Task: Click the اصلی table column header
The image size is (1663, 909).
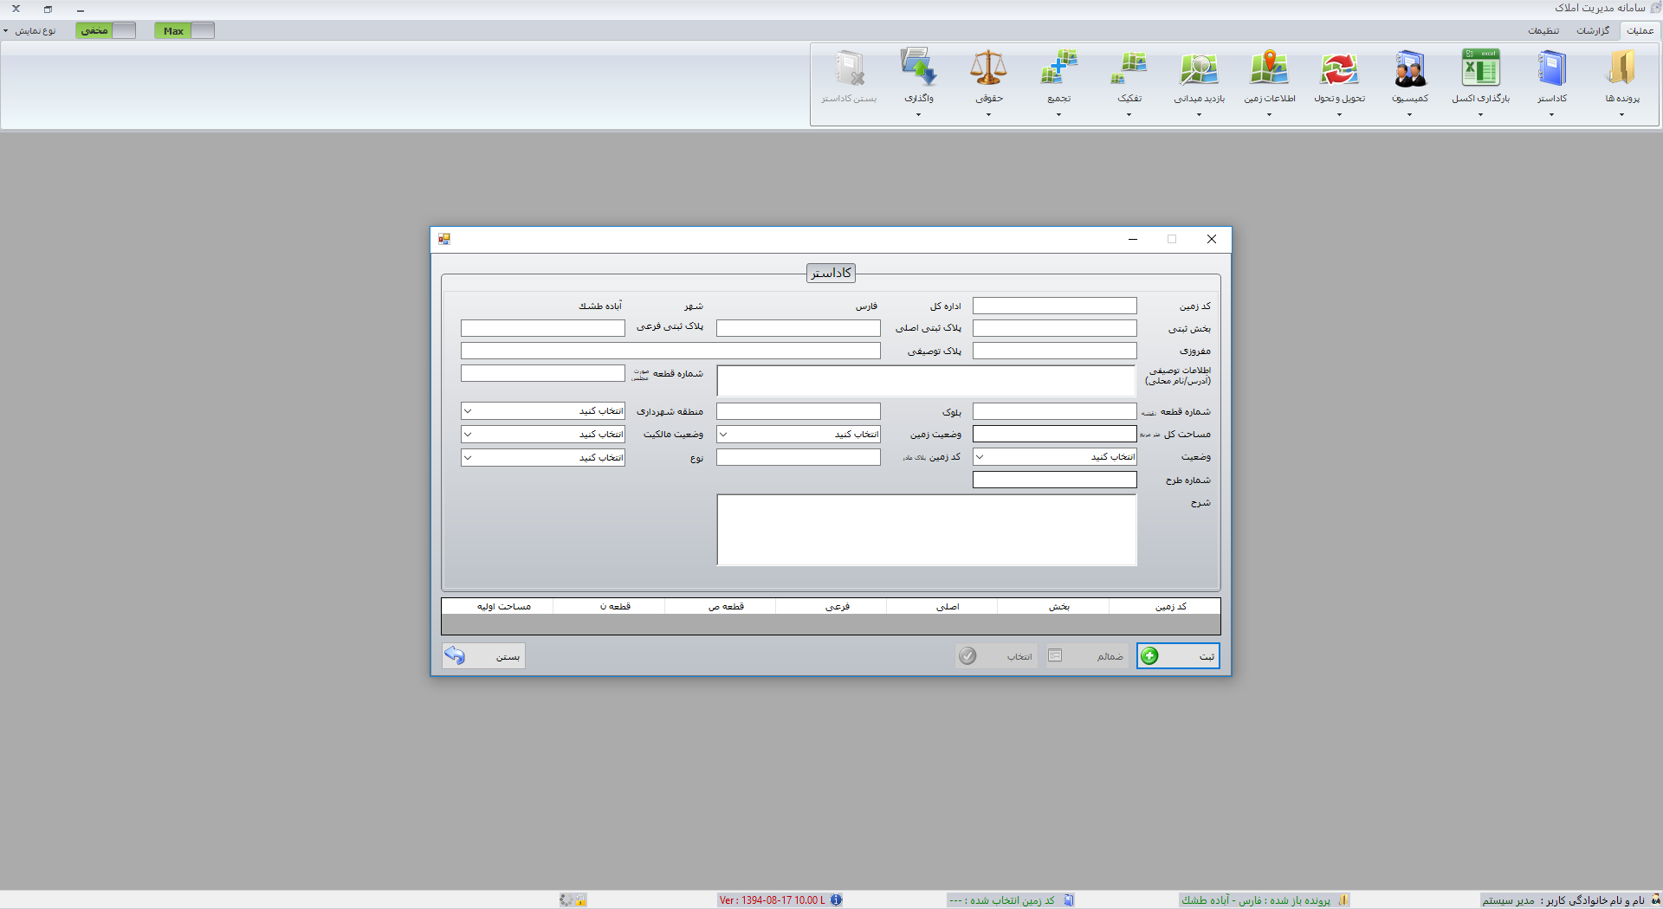Action: 942,606
